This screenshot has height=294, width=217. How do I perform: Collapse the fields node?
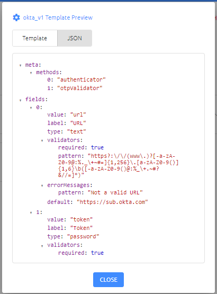(21, 100)
